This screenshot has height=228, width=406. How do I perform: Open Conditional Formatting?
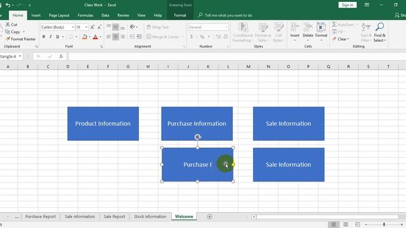(243, 32)
